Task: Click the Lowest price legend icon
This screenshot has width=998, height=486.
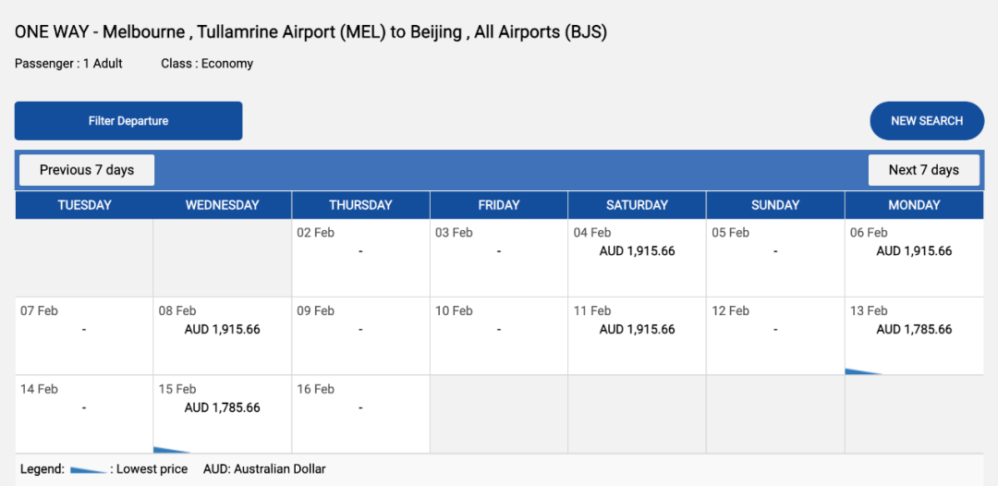Action: 89,470
